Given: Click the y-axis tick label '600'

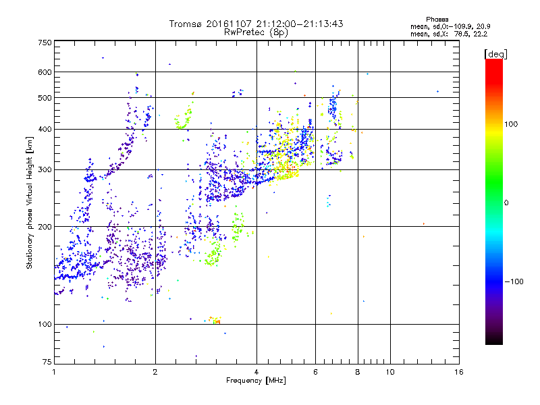Looking at the screenshot, I should tap(45, 72).
